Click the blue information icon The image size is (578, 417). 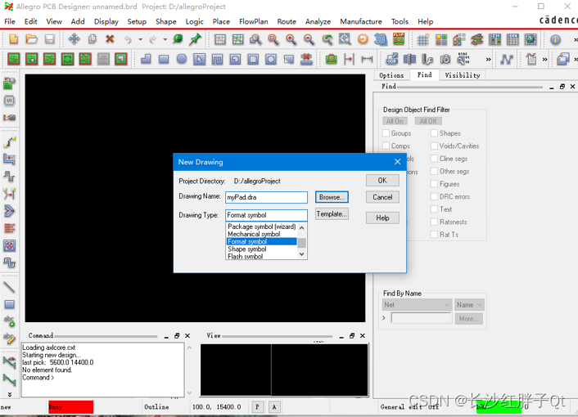556,39
